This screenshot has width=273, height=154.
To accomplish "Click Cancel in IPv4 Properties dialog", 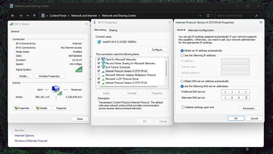I will coord(254,118).
